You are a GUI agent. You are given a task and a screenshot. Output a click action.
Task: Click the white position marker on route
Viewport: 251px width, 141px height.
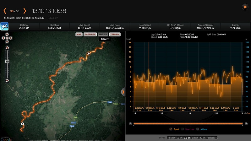point(89,53)
